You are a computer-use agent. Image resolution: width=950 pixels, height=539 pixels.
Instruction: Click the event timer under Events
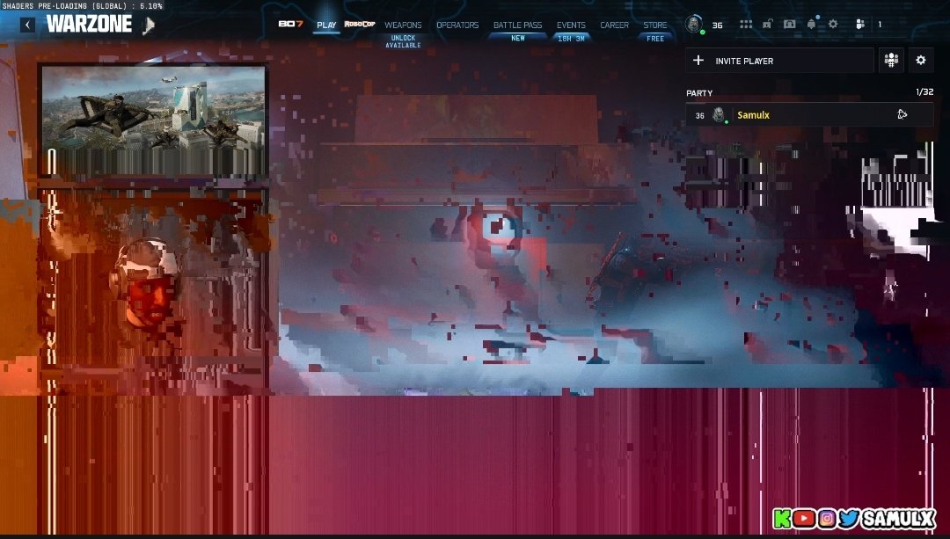pos(571,39)
